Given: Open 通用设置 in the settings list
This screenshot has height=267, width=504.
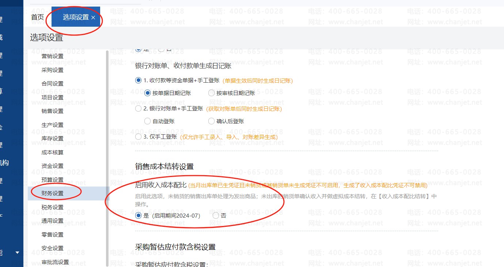Looking at the screenshot, I should pos(53,221).
